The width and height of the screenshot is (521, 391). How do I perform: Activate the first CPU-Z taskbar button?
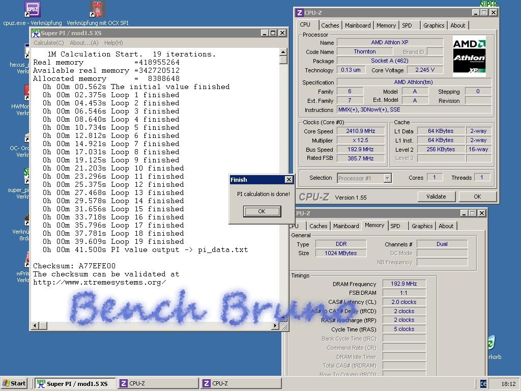pyautogui.click(x=158, y=383)
